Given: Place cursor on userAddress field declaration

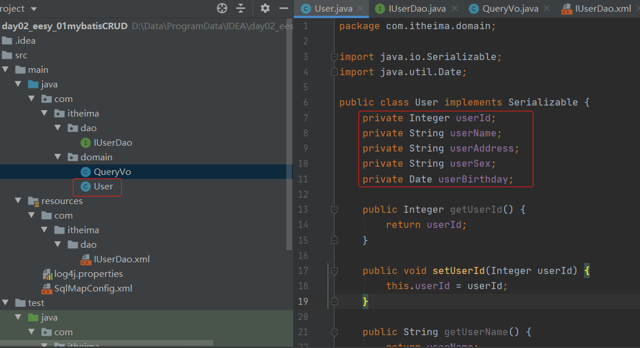Looking at the screenshot, I should pyautogui.click(x=441, y=148).
